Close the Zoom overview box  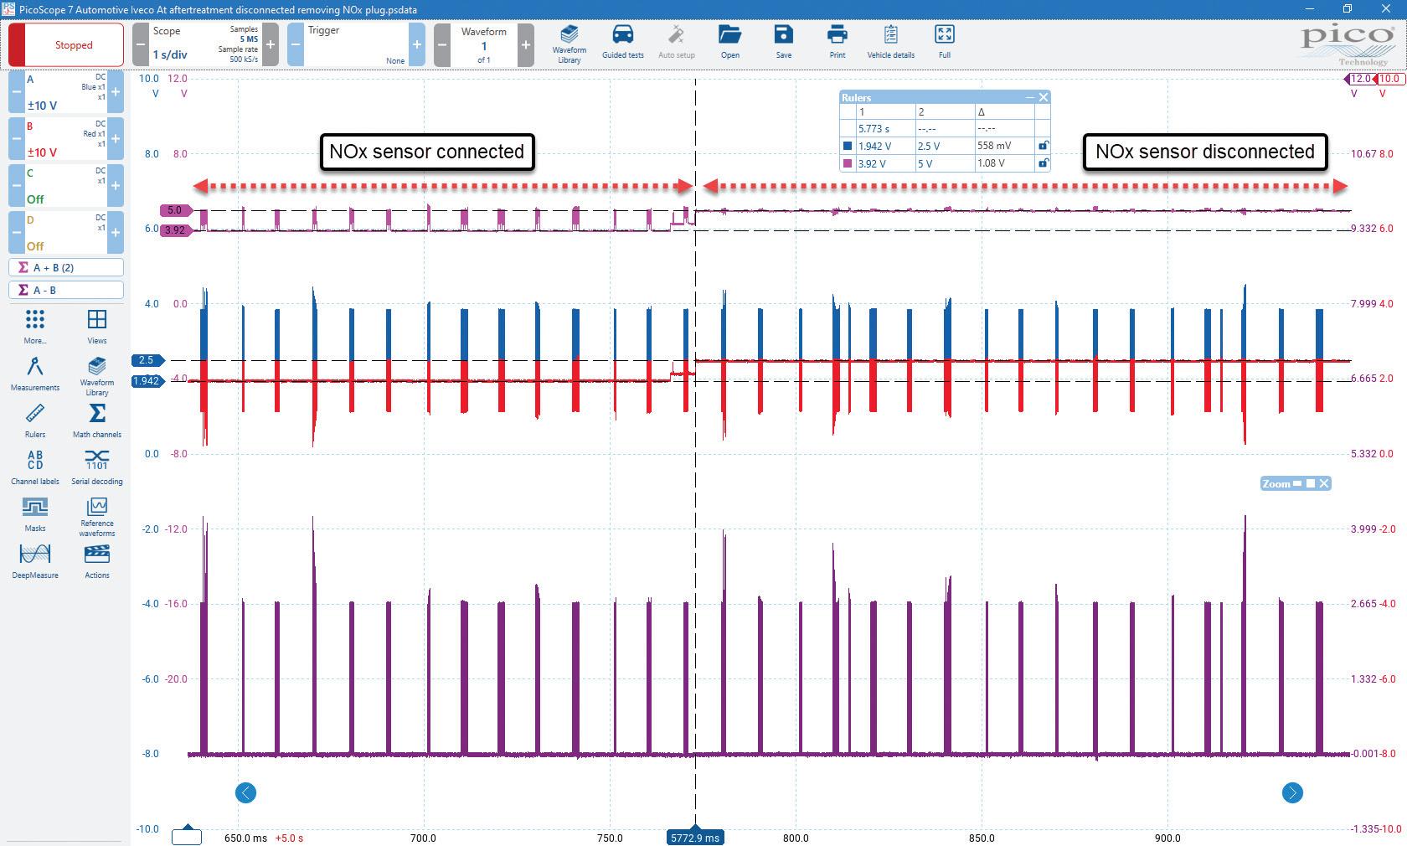pyautogui.click(x=1324, y=483)
